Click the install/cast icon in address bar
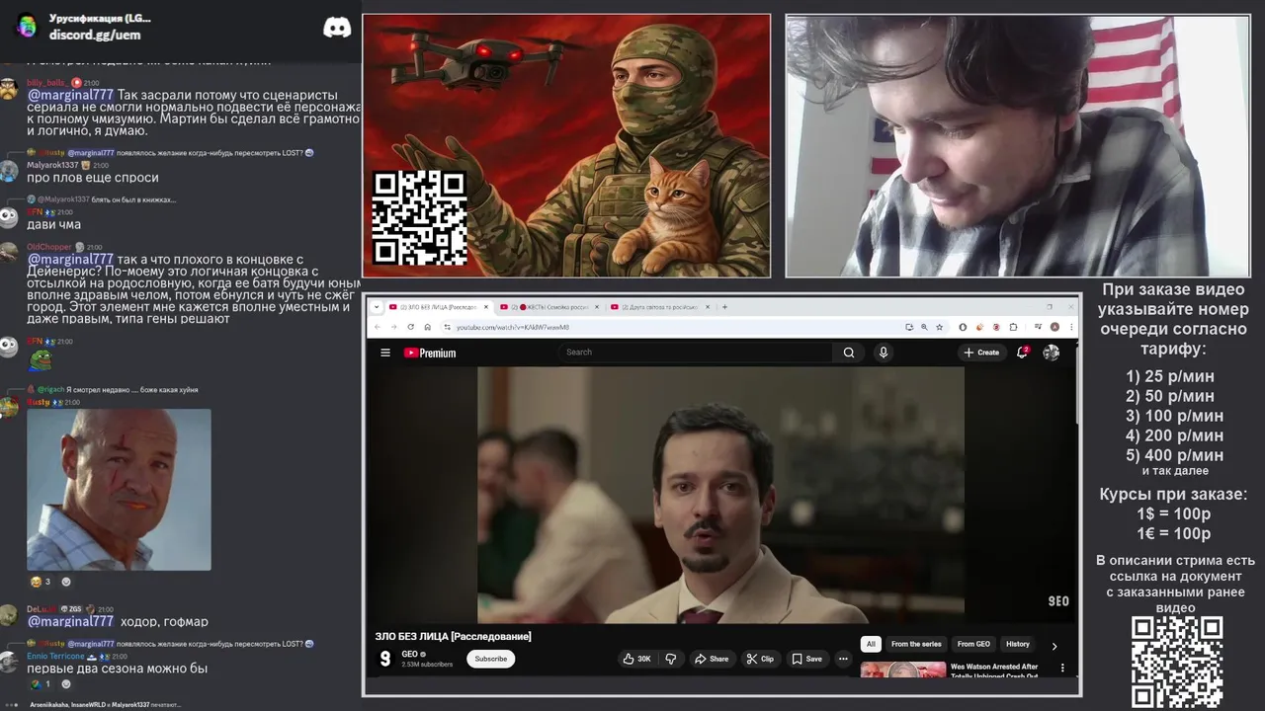This screenshot has height=711, width=1265. 908,327
